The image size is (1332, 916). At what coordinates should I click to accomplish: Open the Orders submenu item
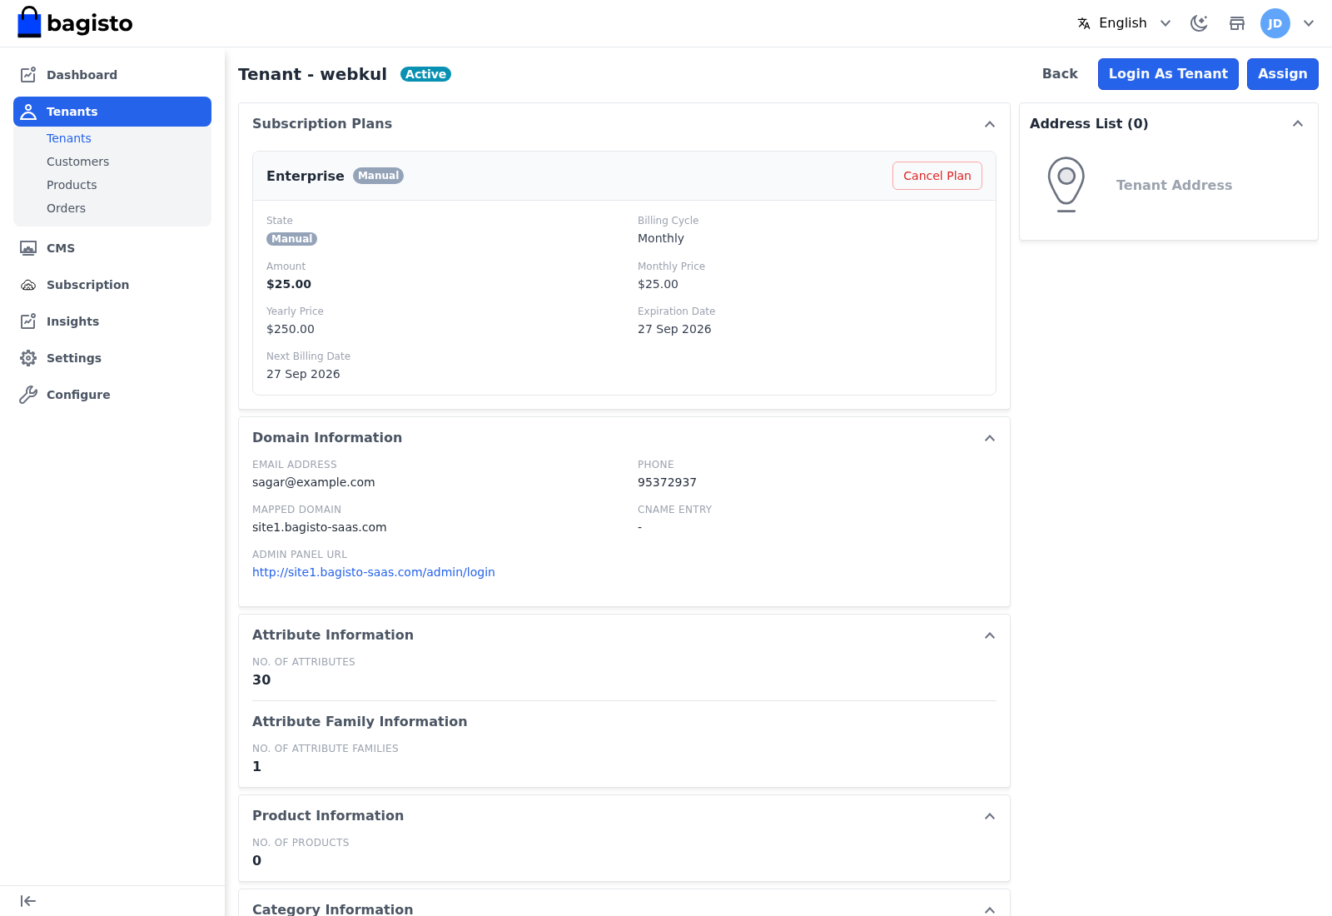pyautogui.click(x=66, y=208)
